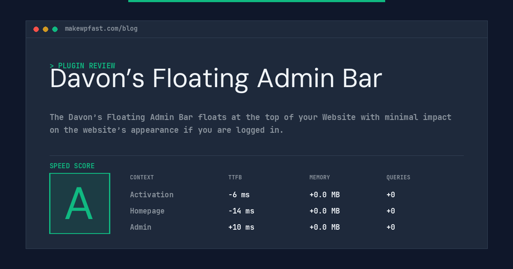
Task: Click the '+10 ms' TTFB value
Action: click(241, 227)
